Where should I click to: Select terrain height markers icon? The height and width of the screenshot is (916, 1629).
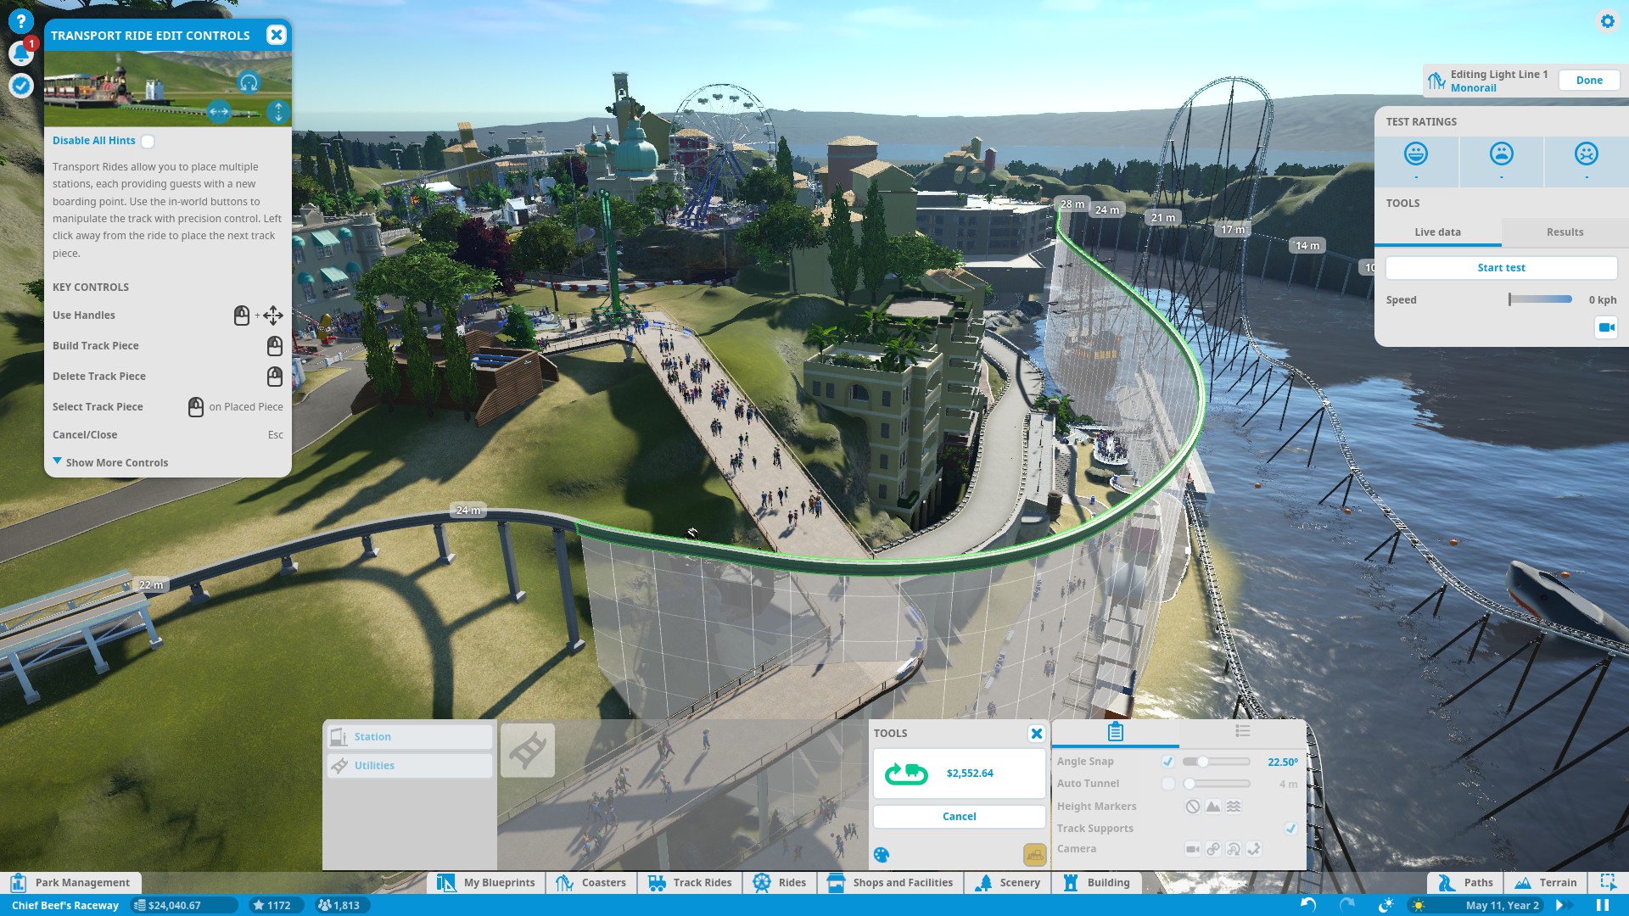pyautogui.click(x=1213, y=807)
